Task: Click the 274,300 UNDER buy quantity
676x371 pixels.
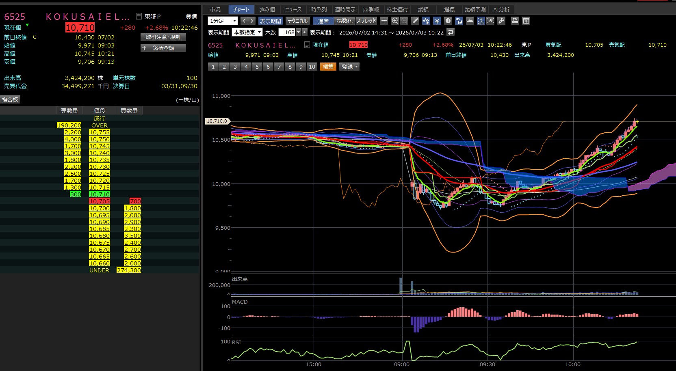Action: coord(129,270)
